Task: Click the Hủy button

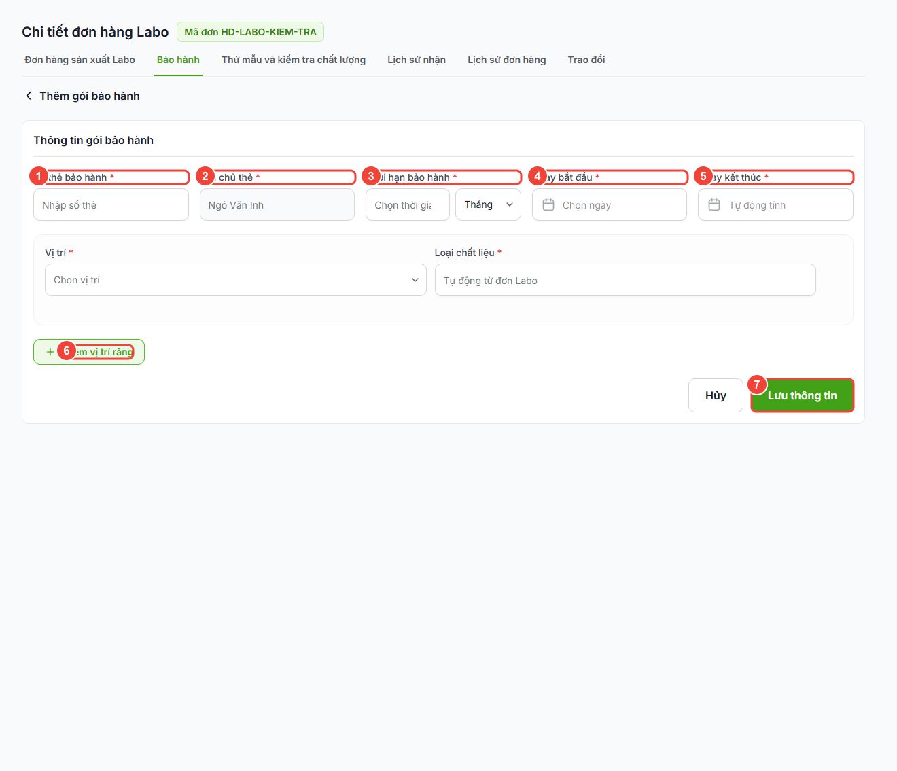Action: 716,395
